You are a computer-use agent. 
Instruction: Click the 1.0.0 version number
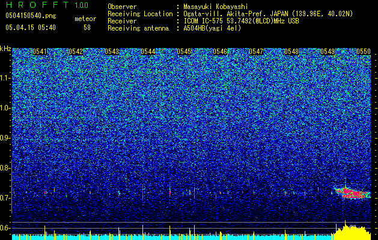tap(81, 5)
